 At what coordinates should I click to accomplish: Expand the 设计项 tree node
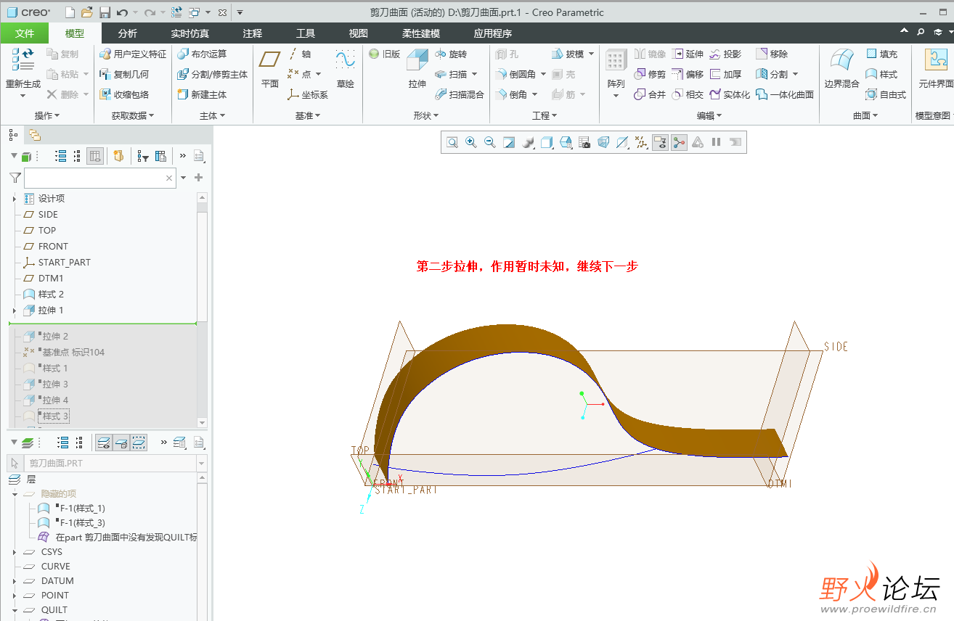pos(15,199)
